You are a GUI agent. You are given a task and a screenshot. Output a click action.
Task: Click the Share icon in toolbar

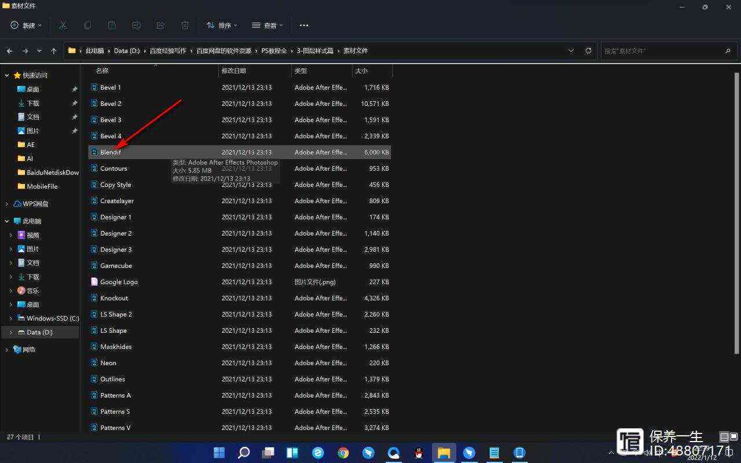[x=160, y=25]
